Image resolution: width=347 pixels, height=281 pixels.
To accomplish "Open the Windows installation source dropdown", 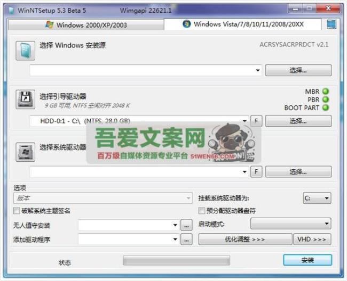I will click(x=258, y=70).
